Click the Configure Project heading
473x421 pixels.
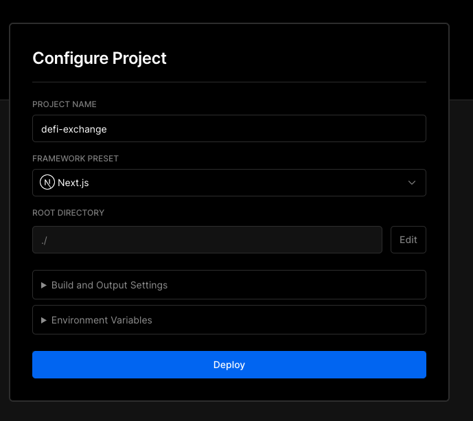click(100, 58)
